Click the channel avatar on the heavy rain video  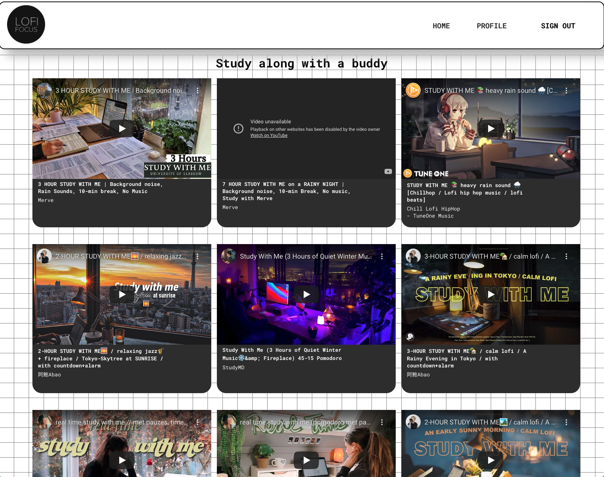(x=413, y=90)
